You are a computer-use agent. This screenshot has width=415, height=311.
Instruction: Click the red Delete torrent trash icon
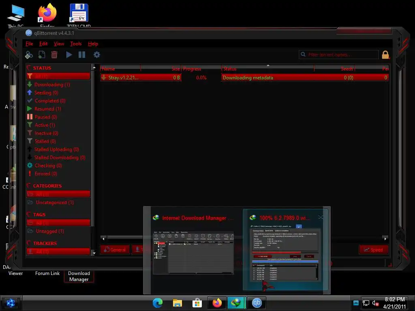coord(54,55)
